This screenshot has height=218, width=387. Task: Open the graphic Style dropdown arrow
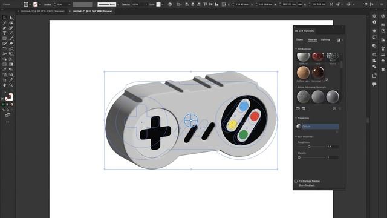pos(163,4)
